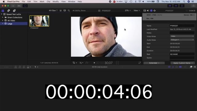Toggle timeline snapping icon
The width and height of the screenshot is (197, 111).
180,67
